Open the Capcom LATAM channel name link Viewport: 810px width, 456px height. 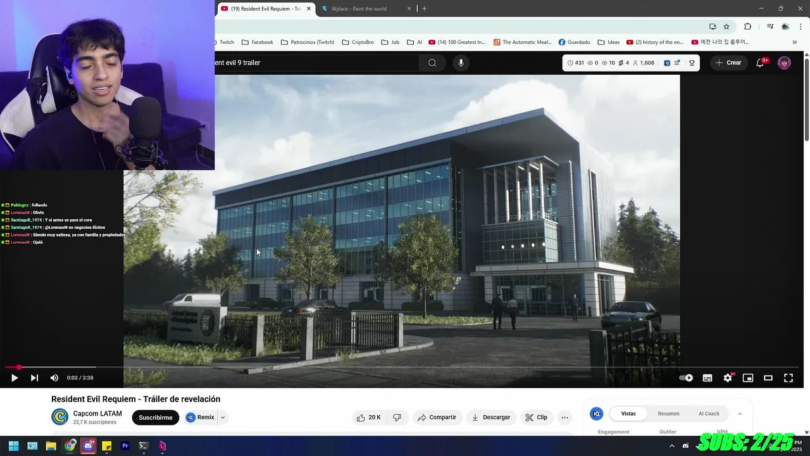[97, 414]
